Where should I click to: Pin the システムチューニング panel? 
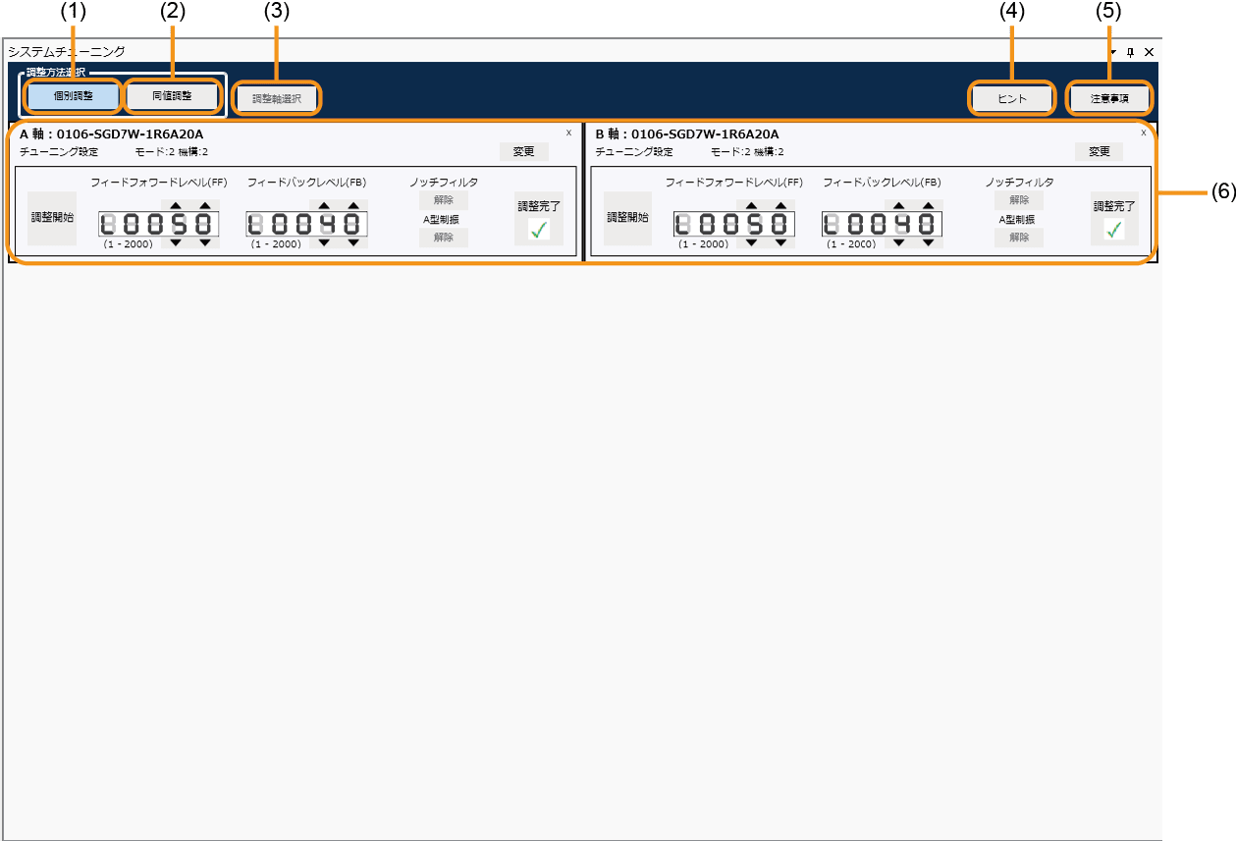click(1130, 52)
